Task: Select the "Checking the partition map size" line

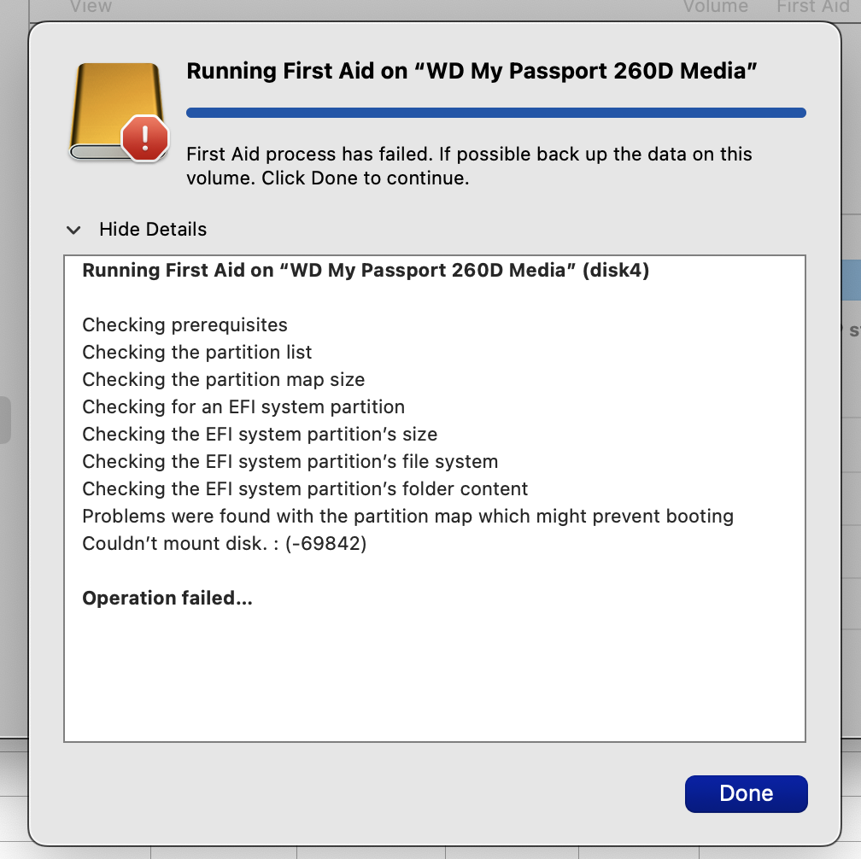Action: coord(224,380)
